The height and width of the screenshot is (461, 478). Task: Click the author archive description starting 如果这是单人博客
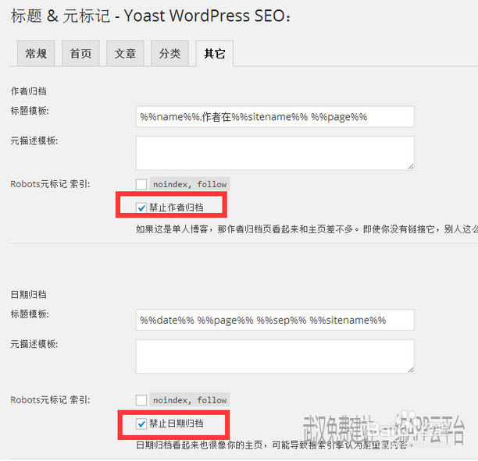click(307, 229)
